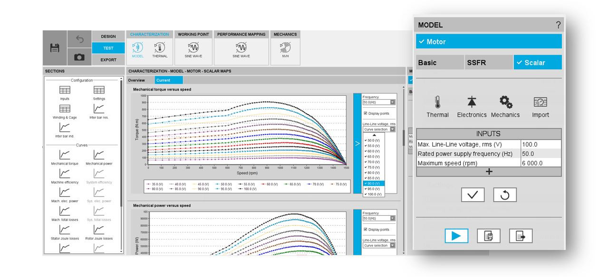Toggle Display points on the torque chart

[365, 113]
